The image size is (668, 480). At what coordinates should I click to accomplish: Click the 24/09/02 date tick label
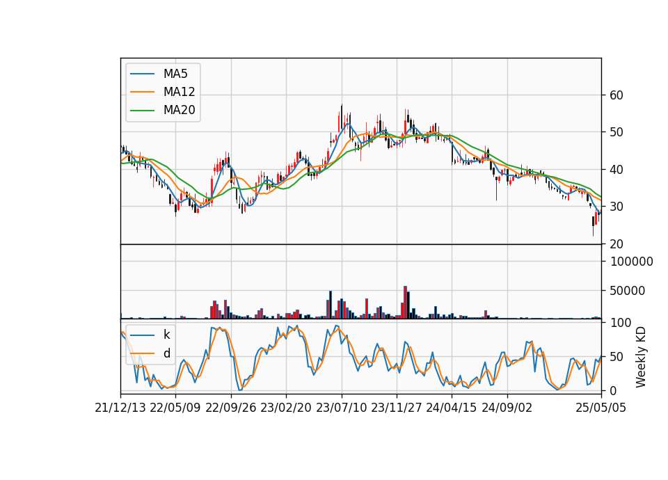507,408
